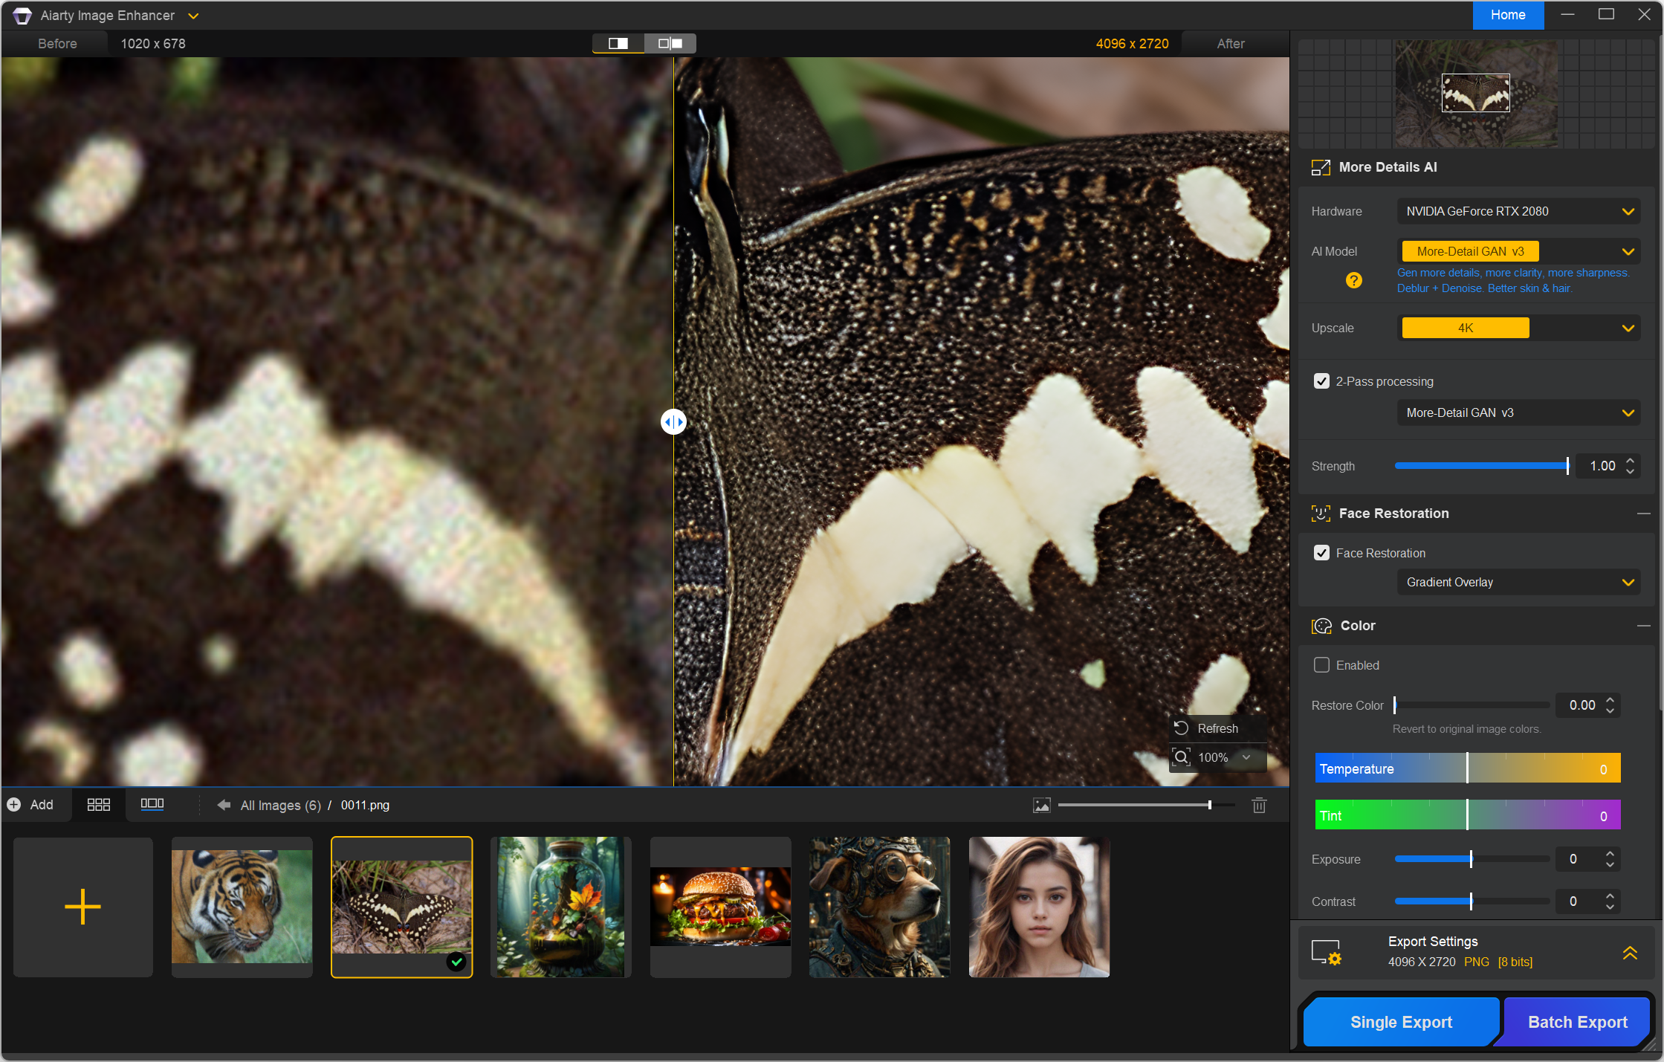Screen dimensions: 1664x1062
Task: Open the Home tab
Action: 1507,15
